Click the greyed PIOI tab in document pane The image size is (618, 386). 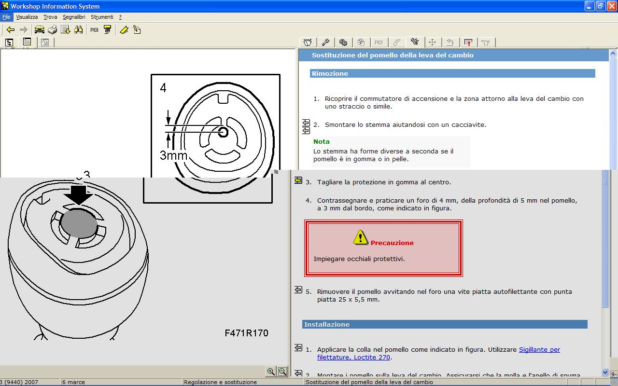pyautogui.click(x=379, y=42)
